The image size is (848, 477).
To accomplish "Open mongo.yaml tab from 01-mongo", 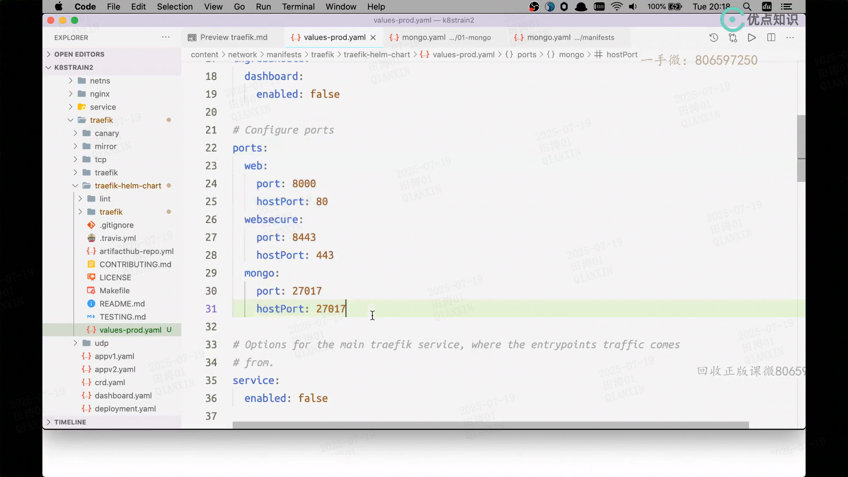I will [x=440, y=38].
